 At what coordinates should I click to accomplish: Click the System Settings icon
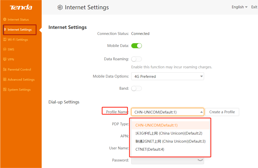(5, 90)
